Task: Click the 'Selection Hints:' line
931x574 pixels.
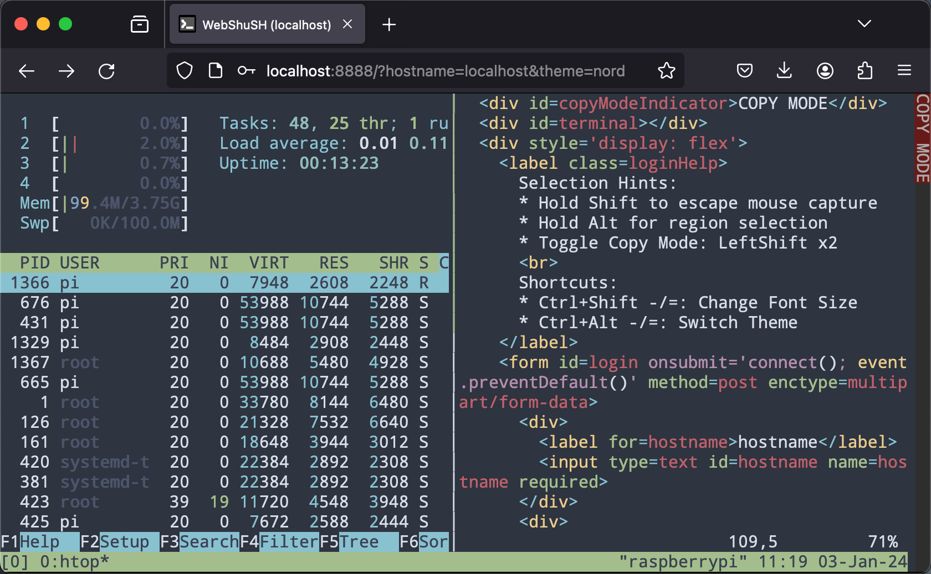Action: (597, 183)
